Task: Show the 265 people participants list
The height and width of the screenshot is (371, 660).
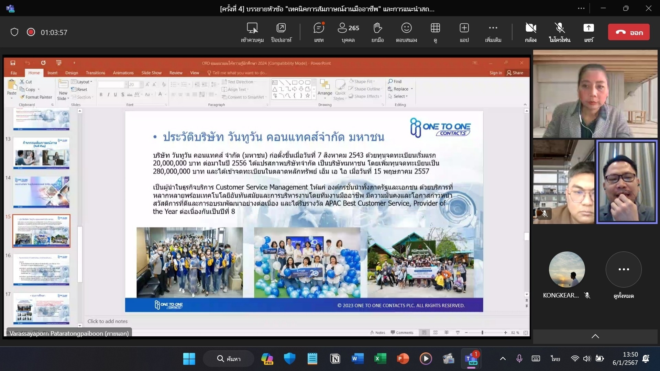Action: pos(348,32)
